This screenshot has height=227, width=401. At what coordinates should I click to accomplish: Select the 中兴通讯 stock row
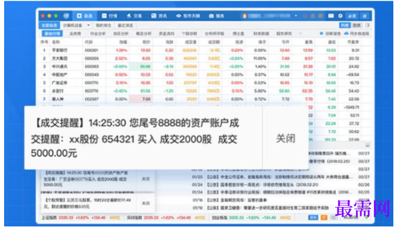point(205,67)
